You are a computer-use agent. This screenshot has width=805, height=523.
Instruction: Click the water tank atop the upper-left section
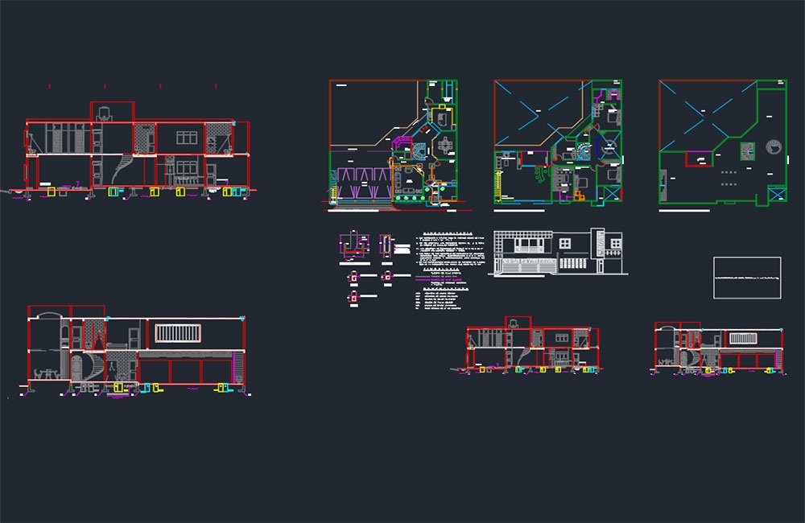point(105,114)
